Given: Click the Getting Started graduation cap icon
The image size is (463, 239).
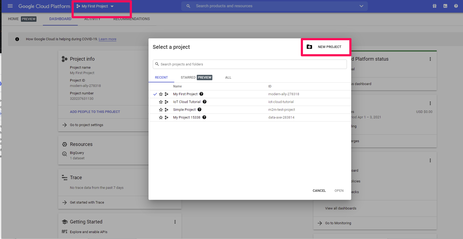Looking at the screenshot, I should pyautogui.click(x=65, y=222).
